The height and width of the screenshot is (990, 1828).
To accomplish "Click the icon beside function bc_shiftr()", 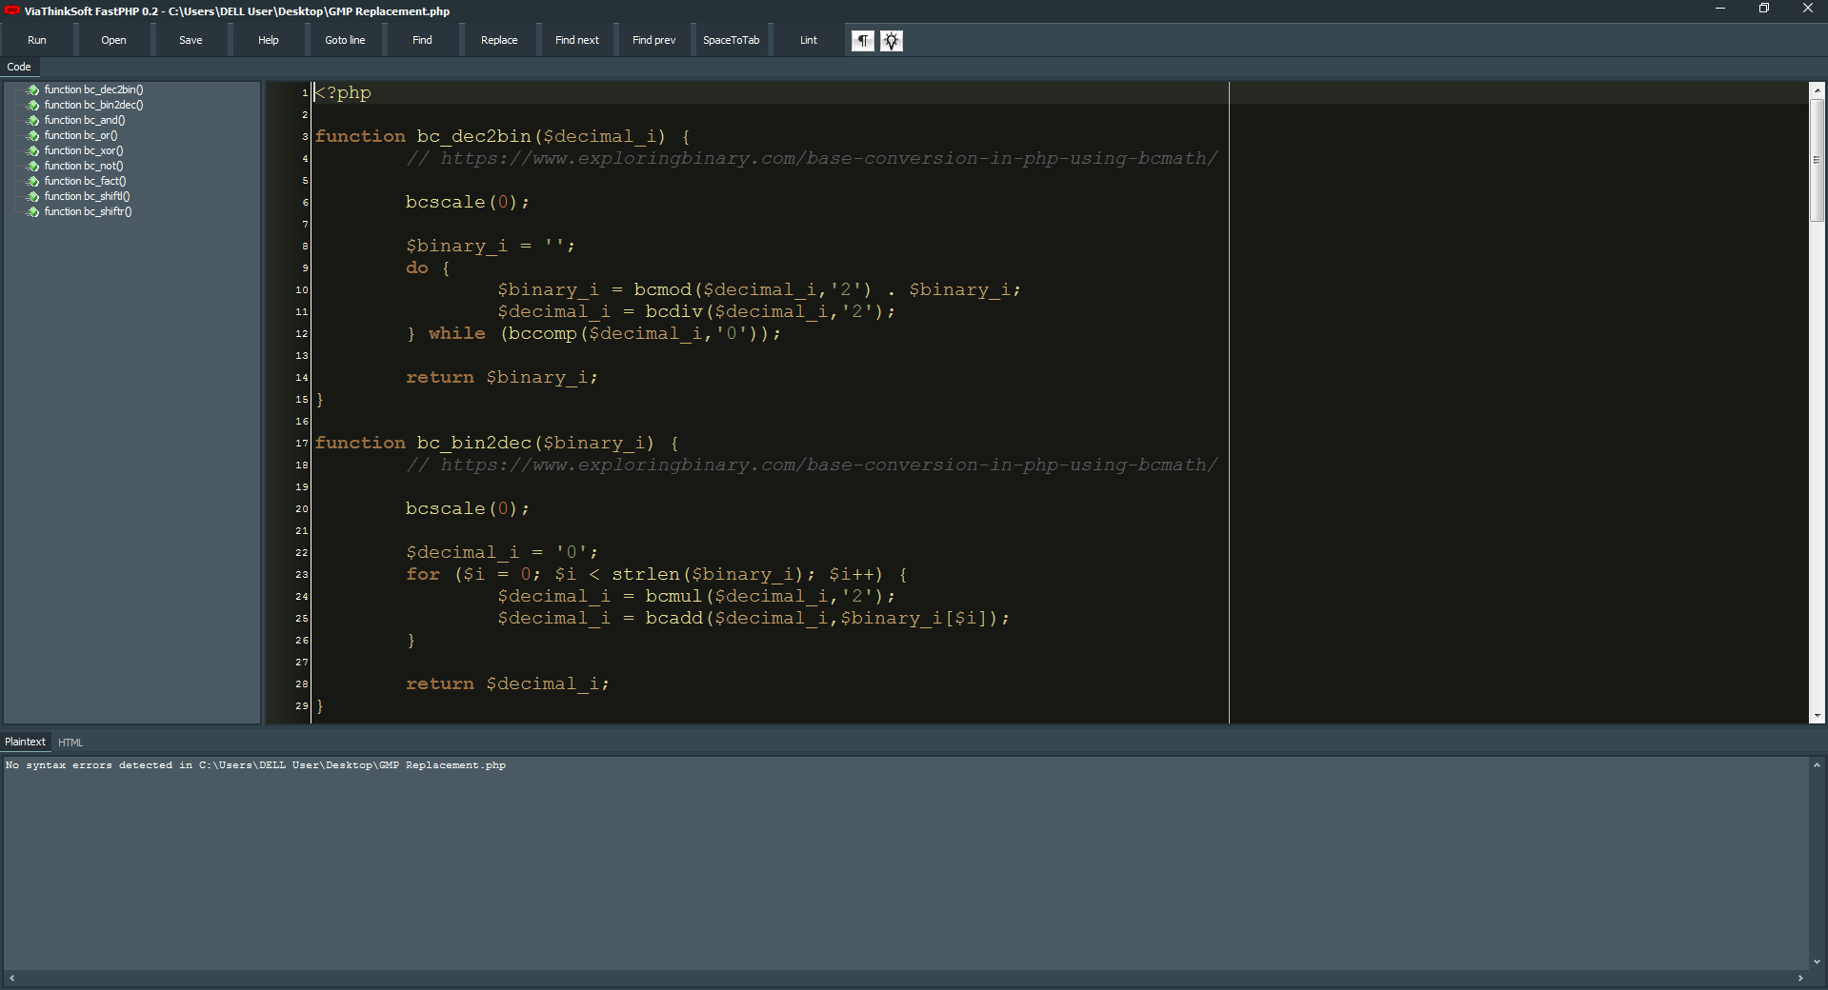I will point(32,211).
